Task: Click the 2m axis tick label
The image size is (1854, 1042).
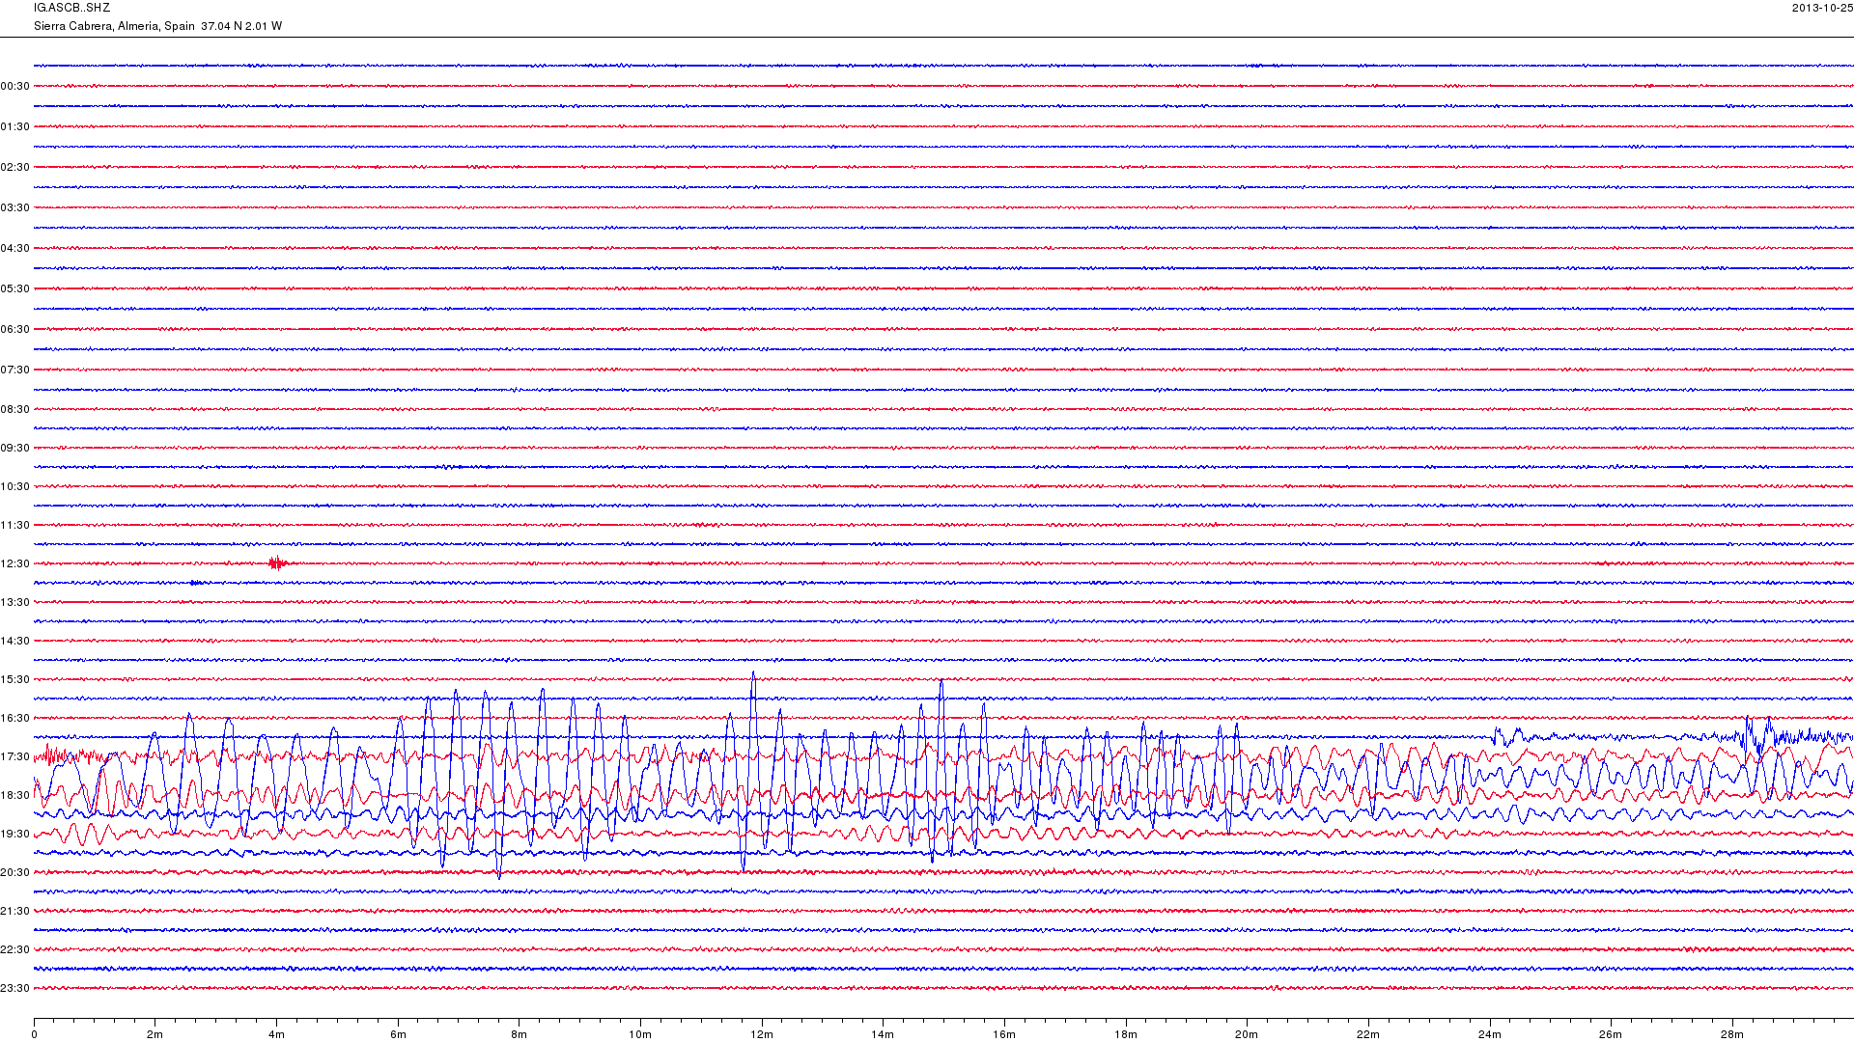Action: pos(154,1035)
